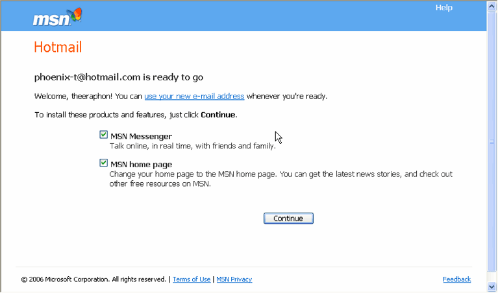This screenshot has height=293, width=498.
Task: Open the 'use your new e-mail address' link
Action: (194, 96)
